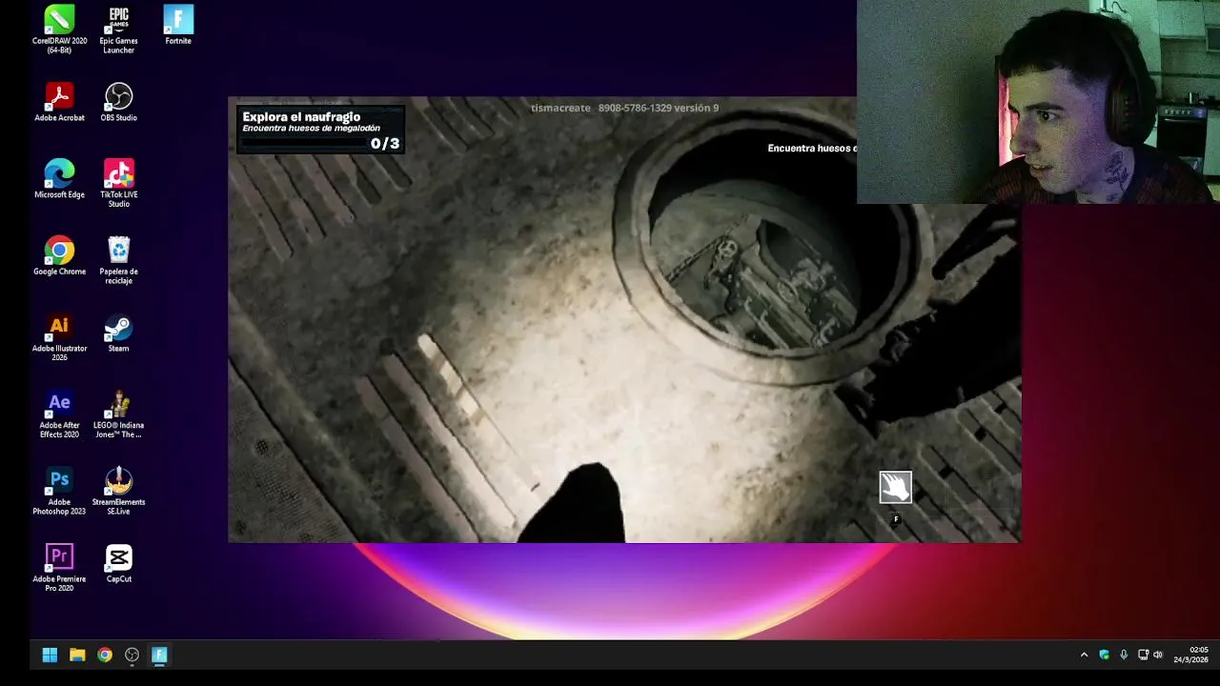The image size is (1220, 686).
Task: Open the Epic Games Launcher desktop icon
Action: (118, 29)
